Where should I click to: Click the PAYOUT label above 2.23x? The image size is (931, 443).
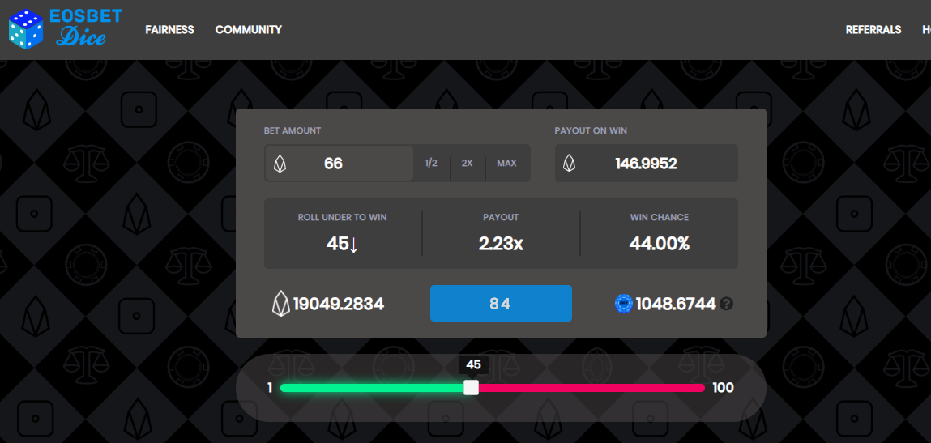click(x=501, y=217)
